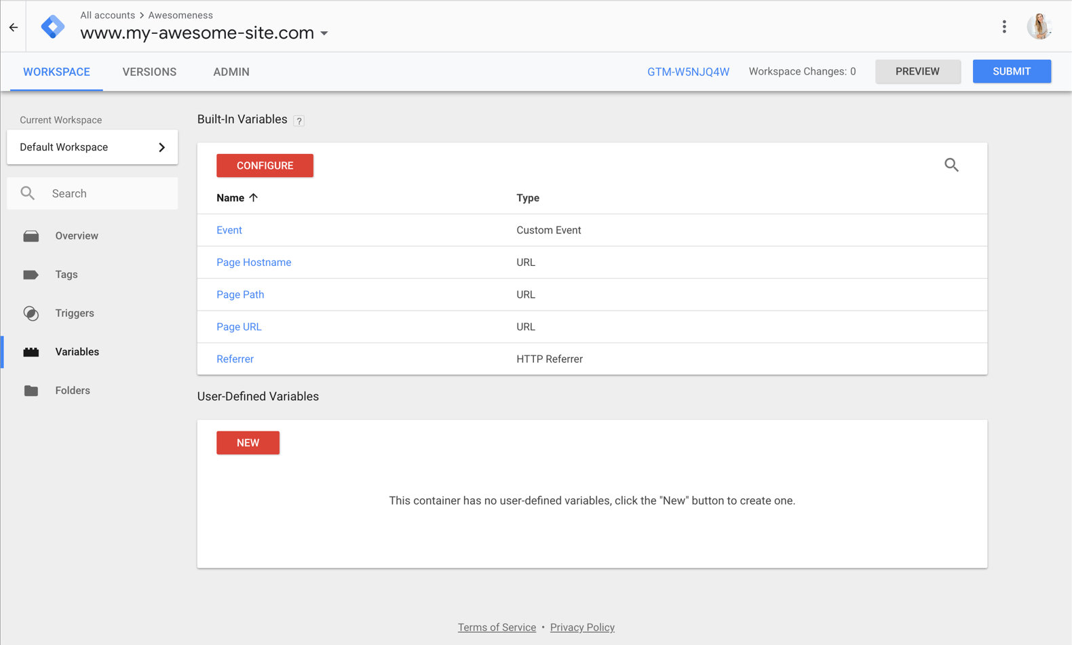Sort by the Name column arrow
Viewport: 1072px width, 645px height.
click(x=254, y=197)
